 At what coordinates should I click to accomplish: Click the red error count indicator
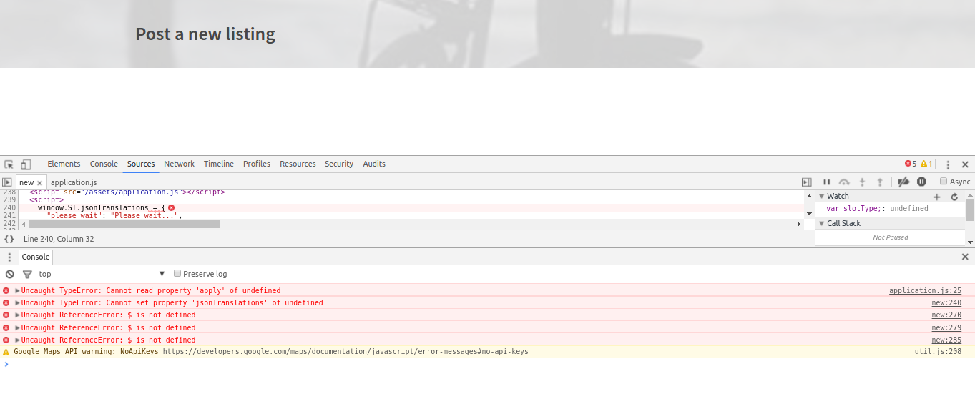click(911, 164)
